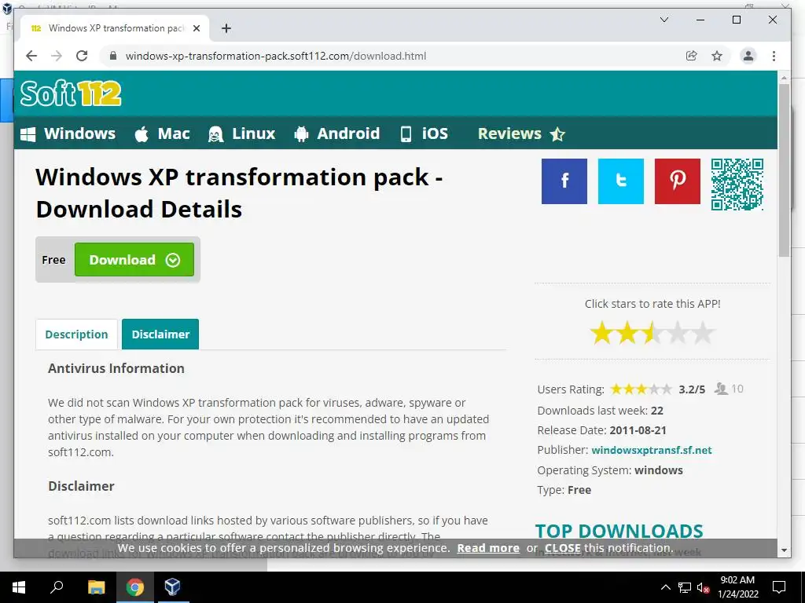Rate the app one star

601,333
